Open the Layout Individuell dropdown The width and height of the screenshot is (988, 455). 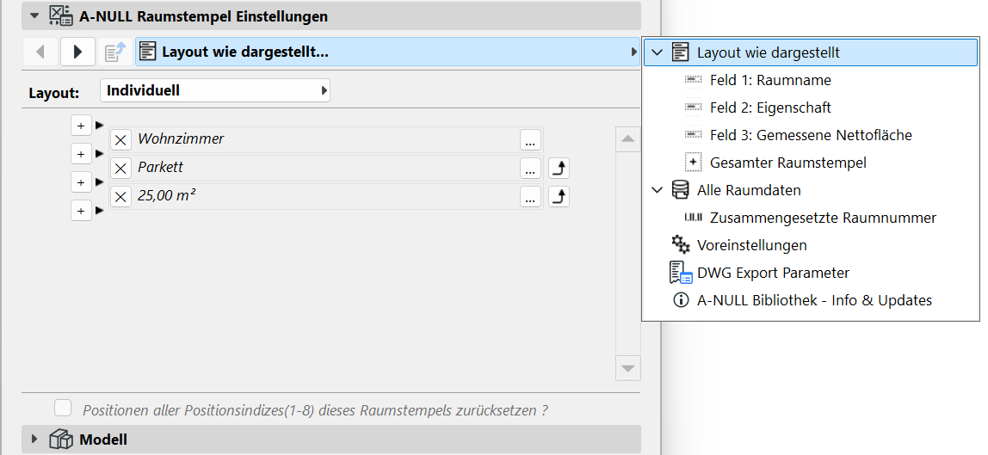point(215,90)
